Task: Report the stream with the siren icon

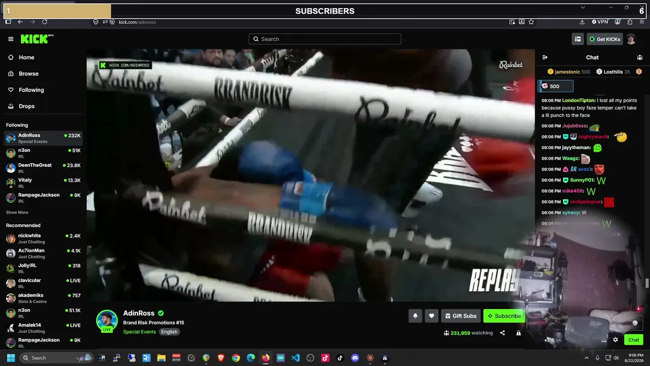Action: point(518,333)
